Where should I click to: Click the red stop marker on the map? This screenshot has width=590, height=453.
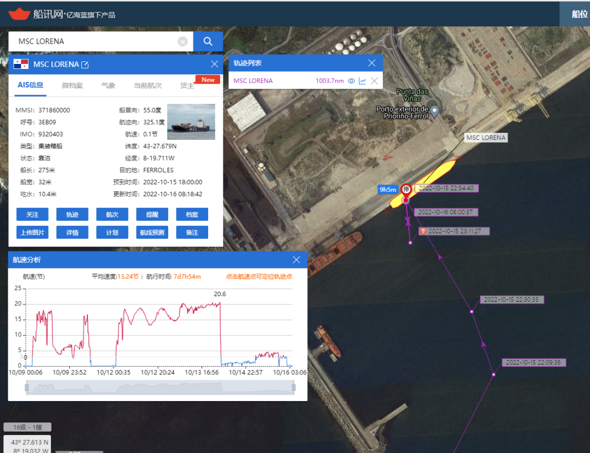406,190
